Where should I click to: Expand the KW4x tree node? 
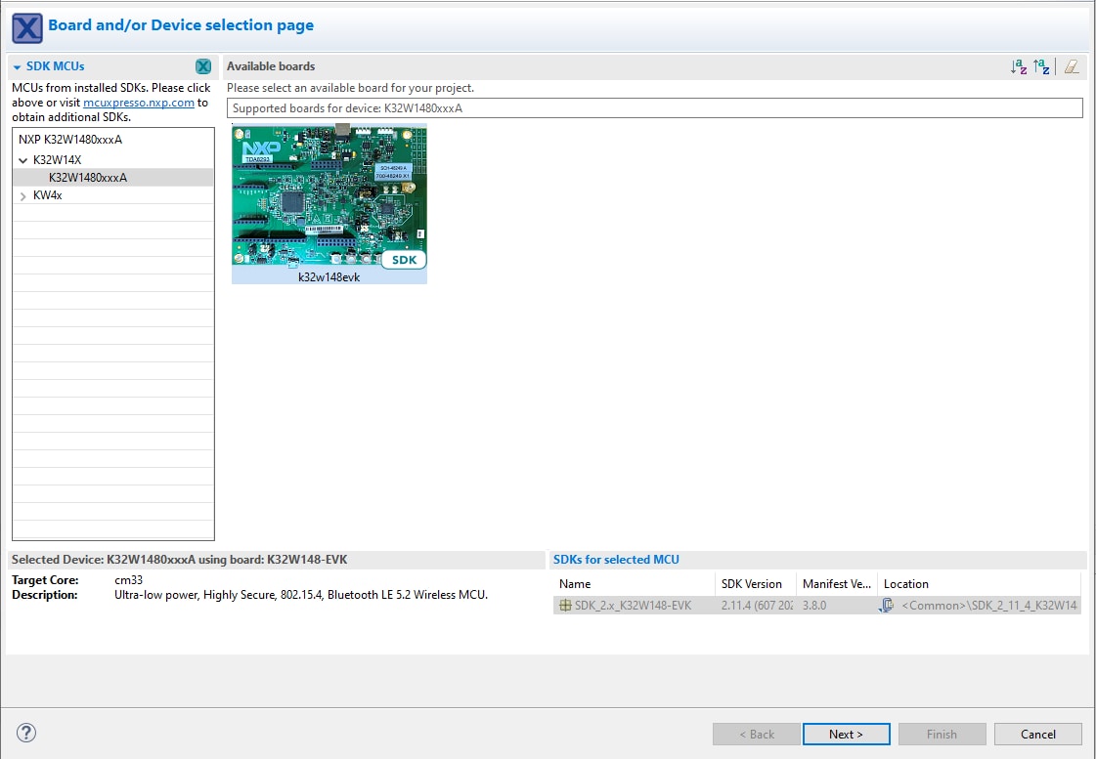point(23,195)
